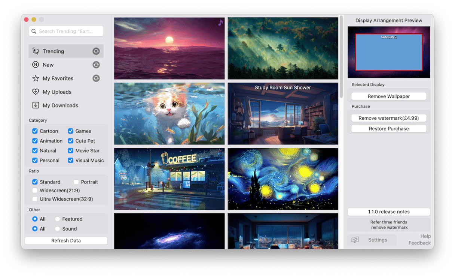The width and height of the screenshot is (455, 277).
Task: Disable the Natural category
Action: (x=35, y=150)
